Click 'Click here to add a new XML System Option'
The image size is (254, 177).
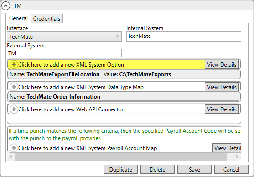(71, 65)
